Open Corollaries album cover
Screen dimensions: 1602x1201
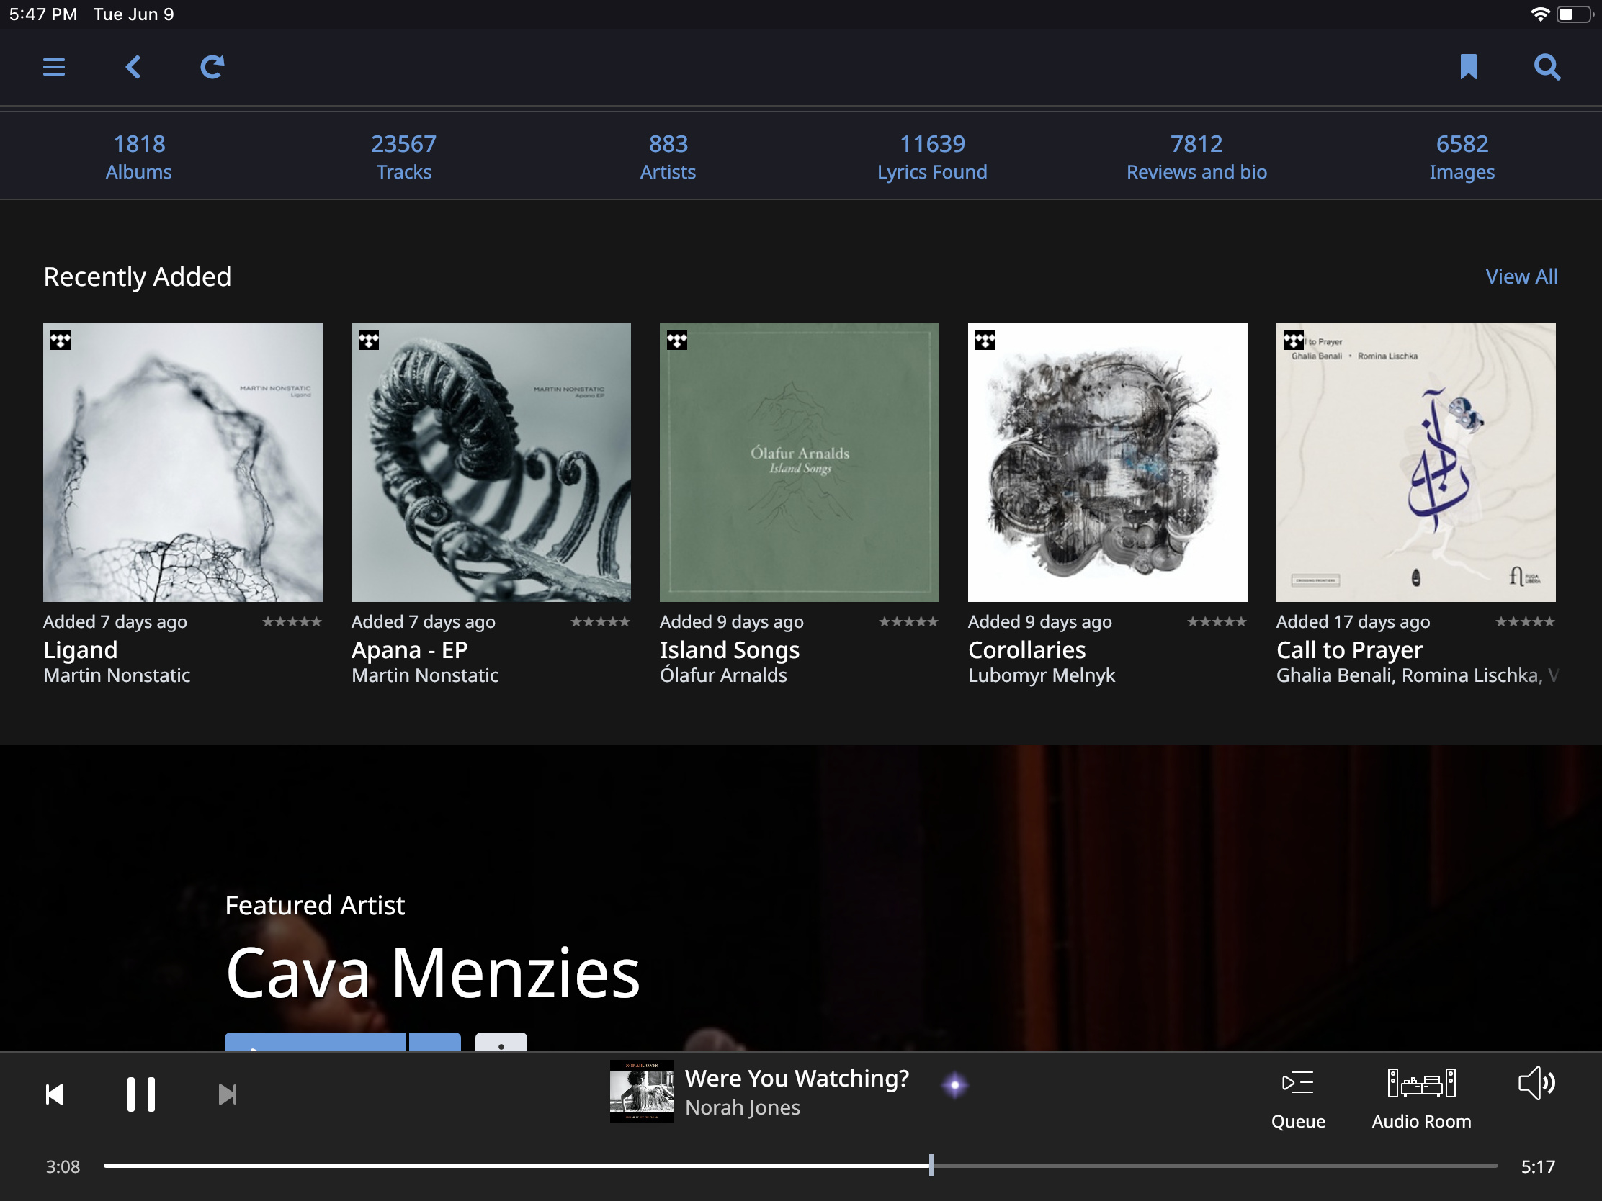[1107, 462]
